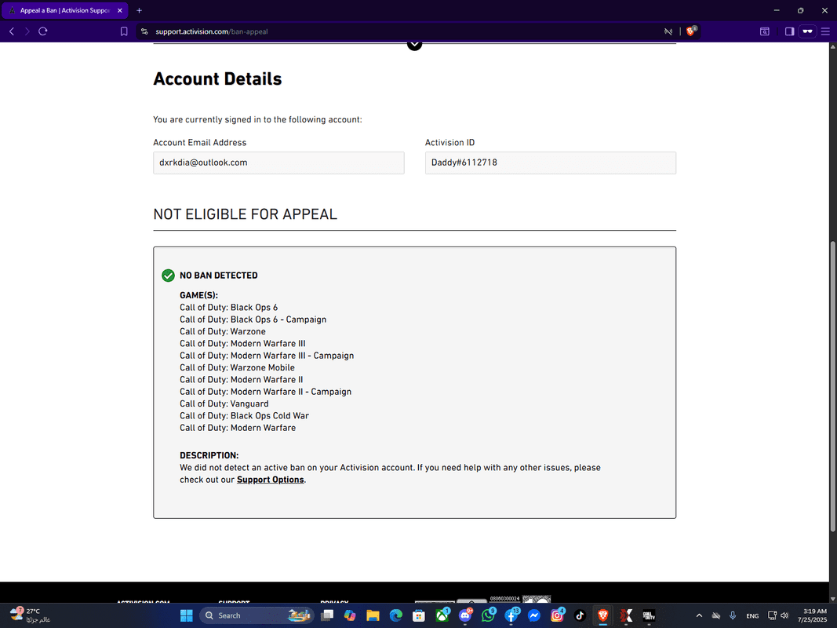Close the Appeal a Ban tab
Viewport: 837px width, 628px height.
coord(119,10)
